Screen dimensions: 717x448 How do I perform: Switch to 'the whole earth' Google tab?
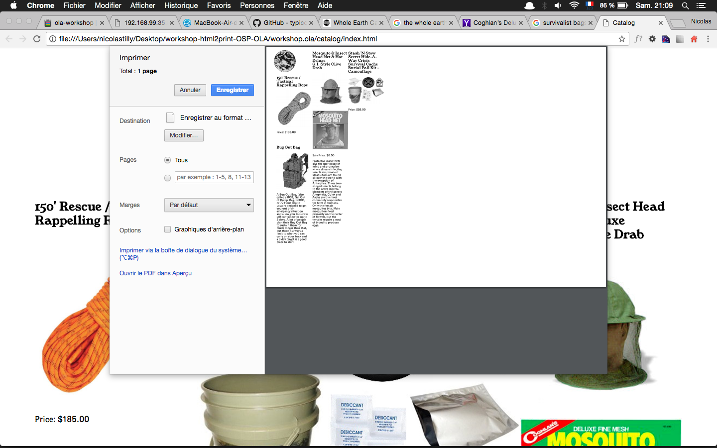point(424,23)
